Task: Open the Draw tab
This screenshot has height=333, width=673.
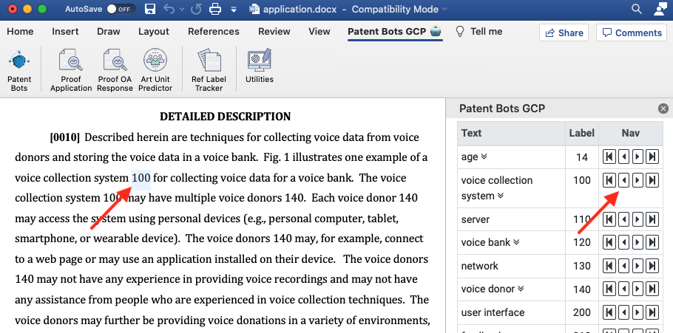Action: pos(109,31)
